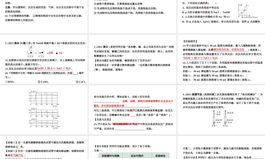Click the curve labels on 三条曲线 graphs
The height and width of the screenshot is (159, 265).
[x=46, y=111]
